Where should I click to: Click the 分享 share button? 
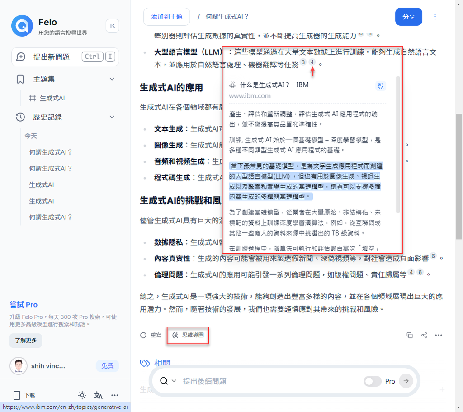(409, 17)
